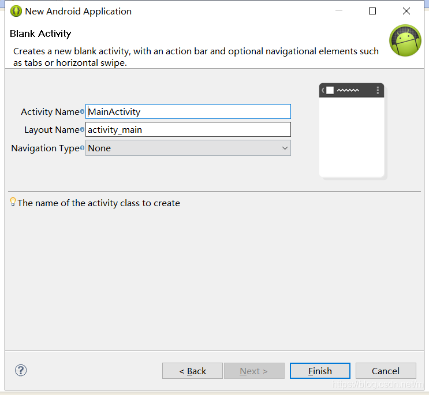Click the info icon beside Activity Name
Viewport: 429px width, 395px height.
[82, 111]
